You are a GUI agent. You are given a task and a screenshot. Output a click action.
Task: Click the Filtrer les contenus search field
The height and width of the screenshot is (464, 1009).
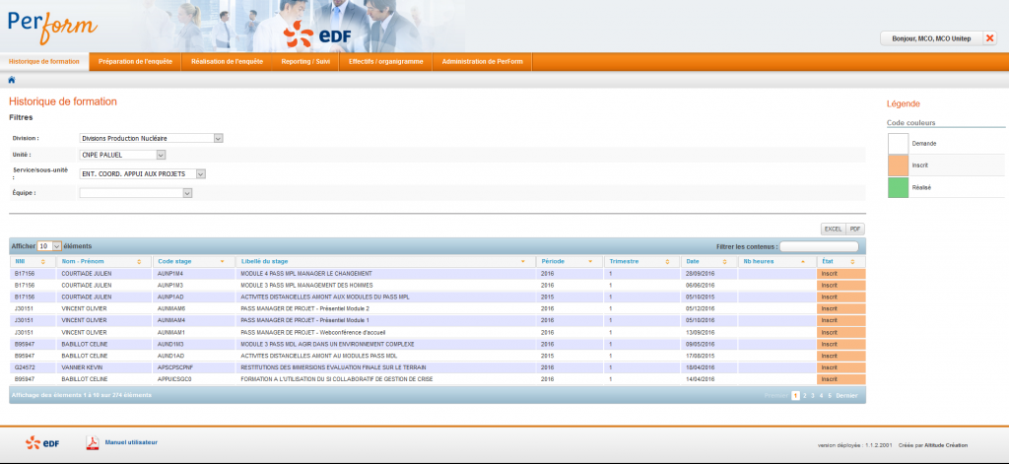[818, 246]
